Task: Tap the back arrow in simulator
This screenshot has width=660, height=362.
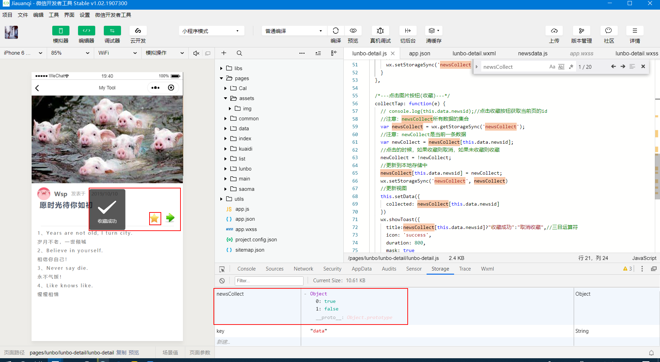Action: (x=37, y=88)
